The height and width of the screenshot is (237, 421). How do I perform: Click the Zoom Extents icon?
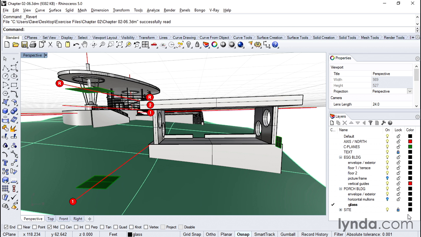[119, 45]
